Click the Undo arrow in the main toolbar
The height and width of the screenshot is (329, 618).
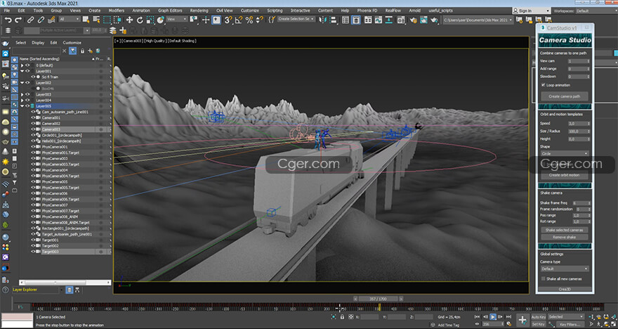tap(8, 19)
